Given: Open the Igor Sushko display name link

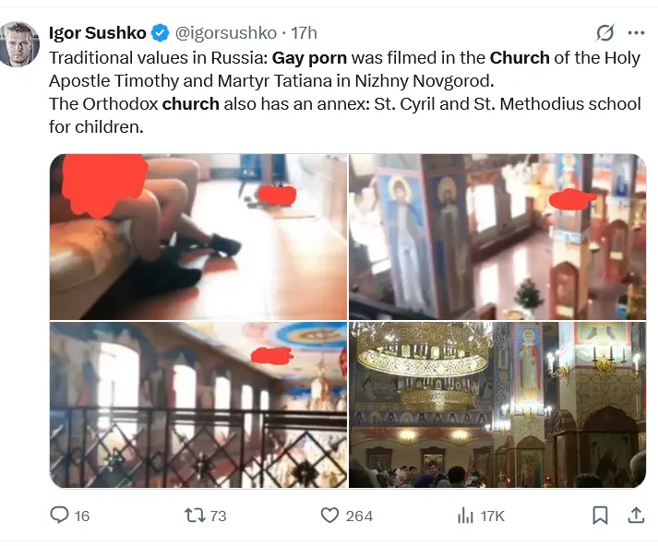Looking at the screenshot, I should 97,33.
